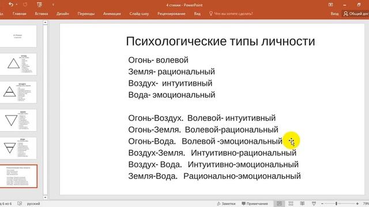Click the zoom out minus button

[x=322, y=204]
